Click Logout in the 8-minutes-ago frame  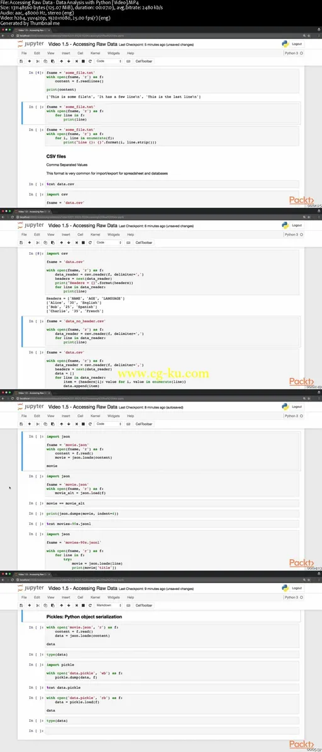297,406
